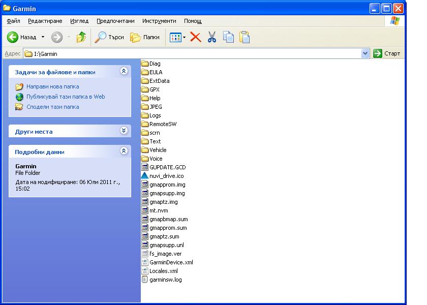Click the red Delete icon
Screen dimensions: 427x305
[x=196, y=37]
